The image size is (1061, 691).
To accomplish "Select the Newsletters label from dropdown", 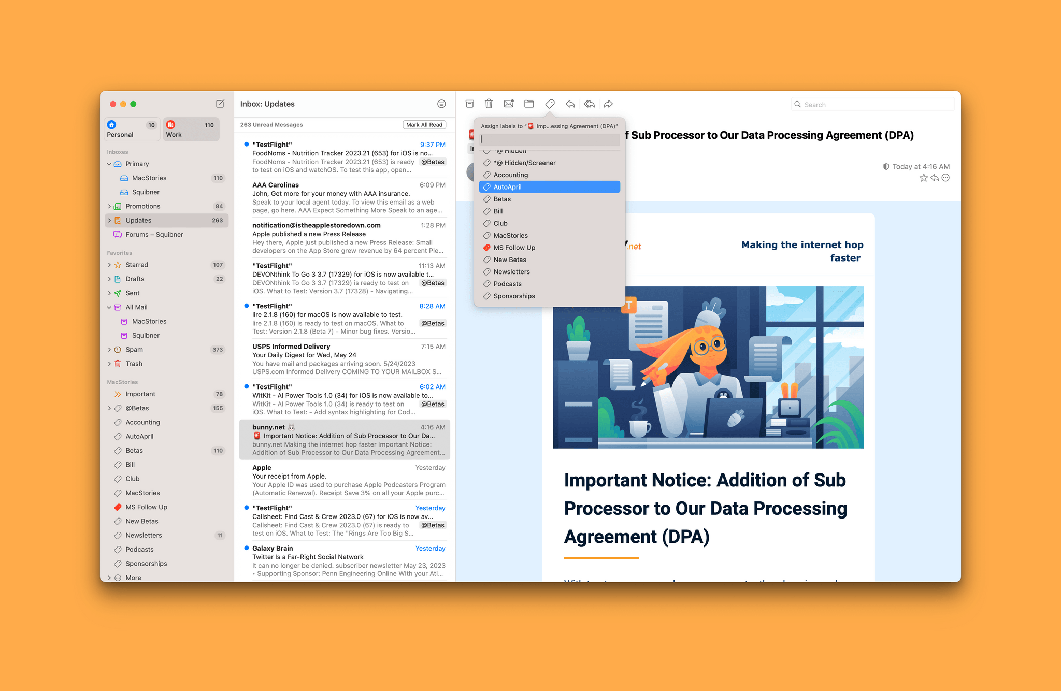I will point(511,272).
